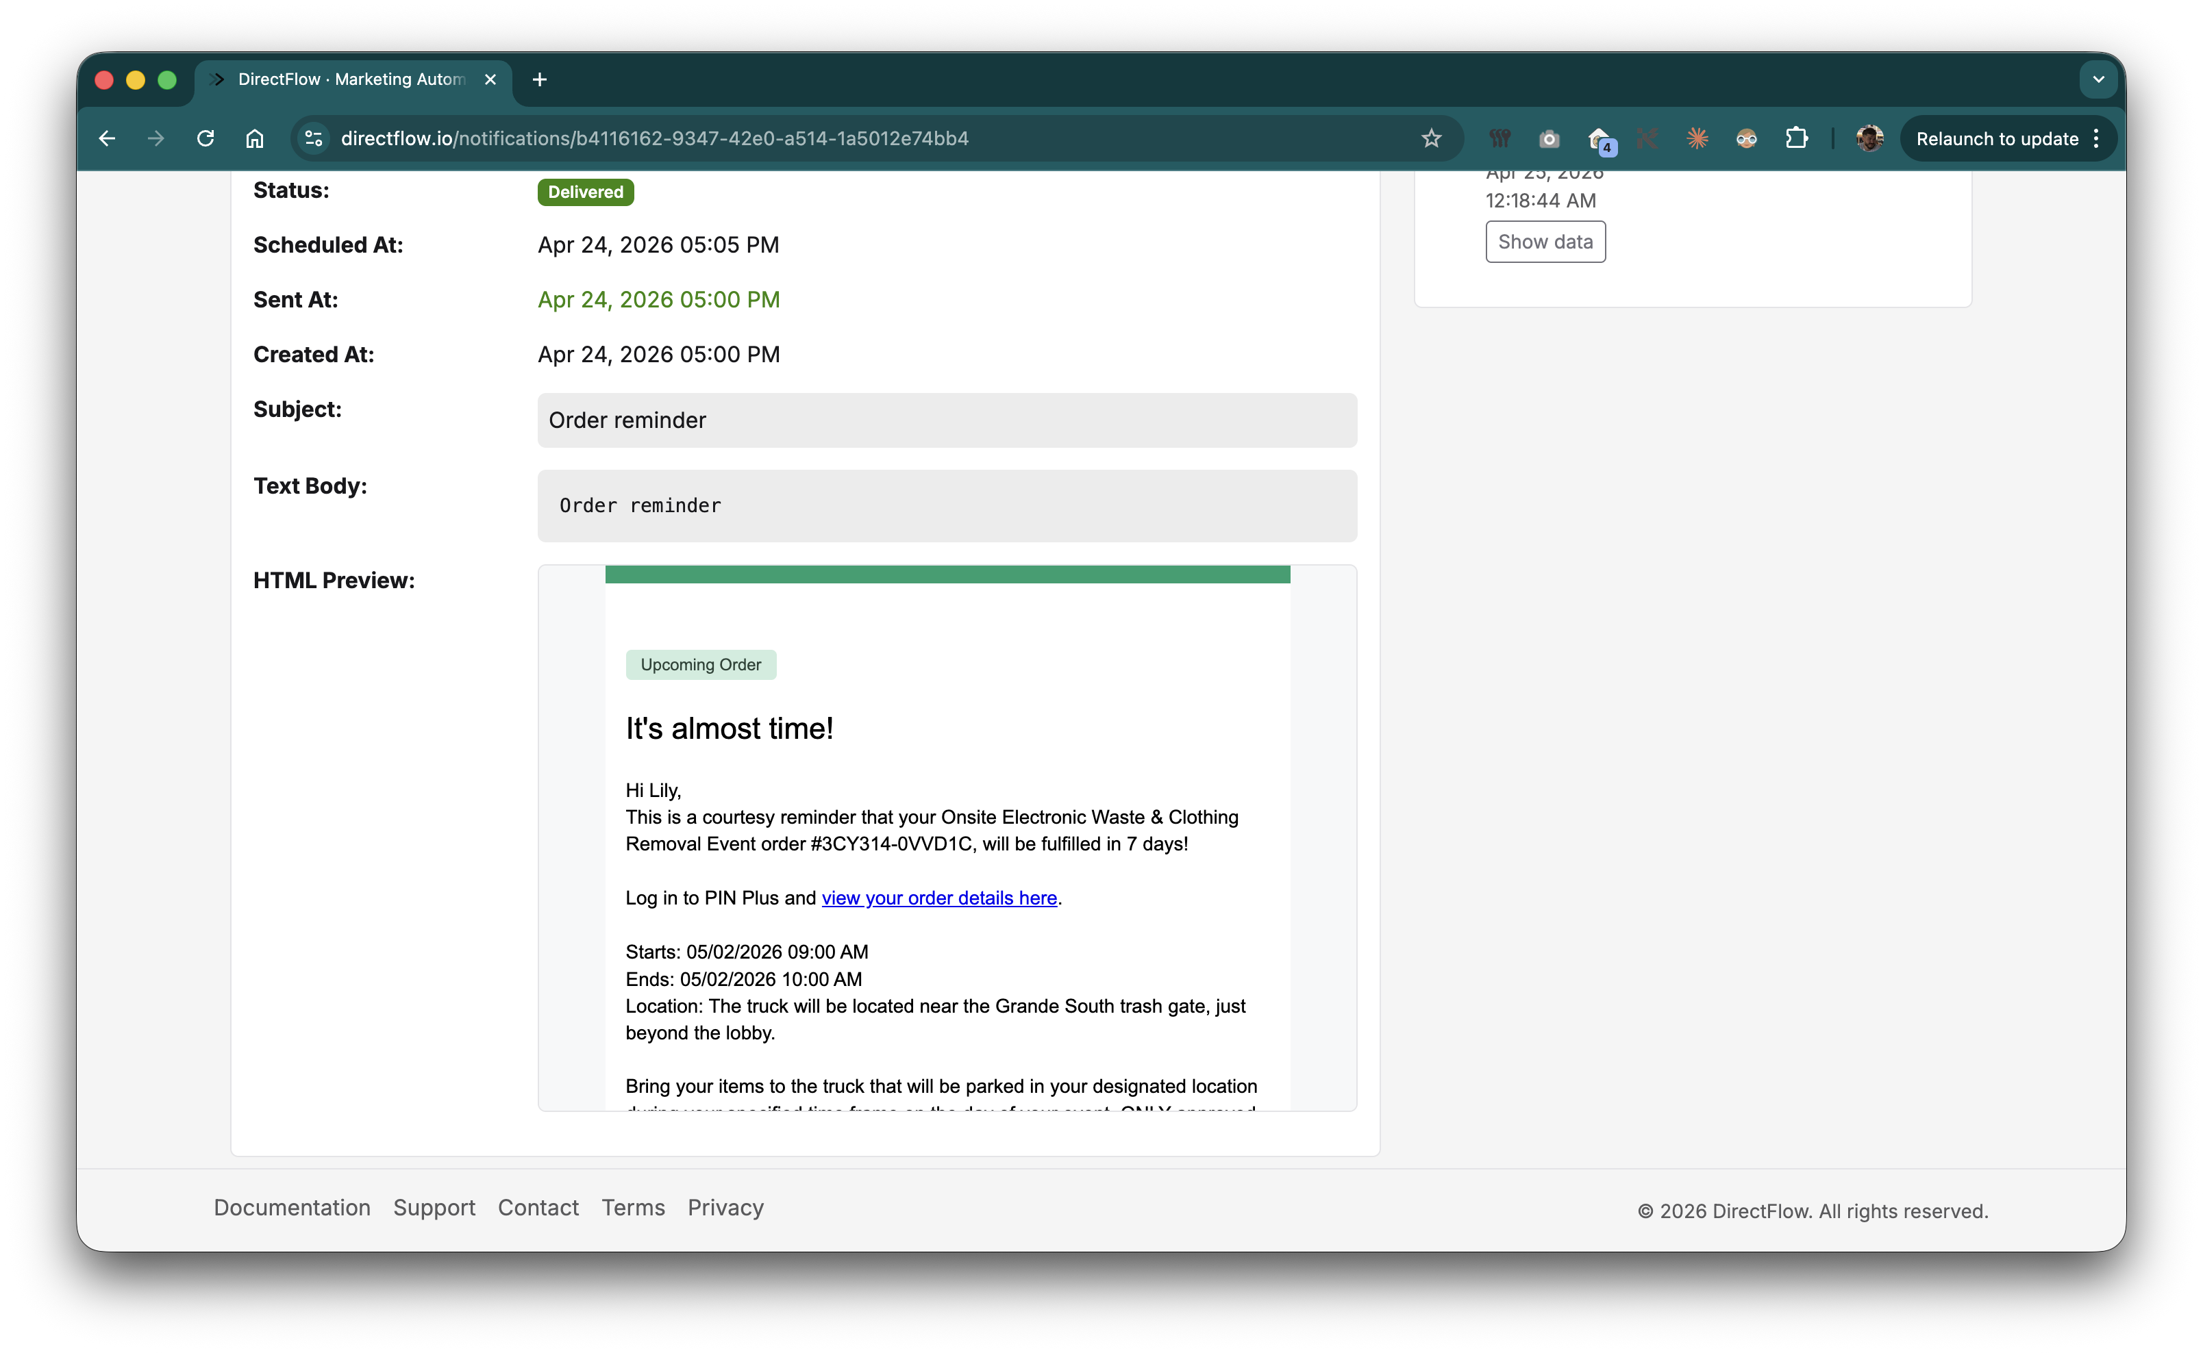Click the leftmost dark extension icon
The width and height of the screenshot is (2203, 1353).
(1499, 139)
